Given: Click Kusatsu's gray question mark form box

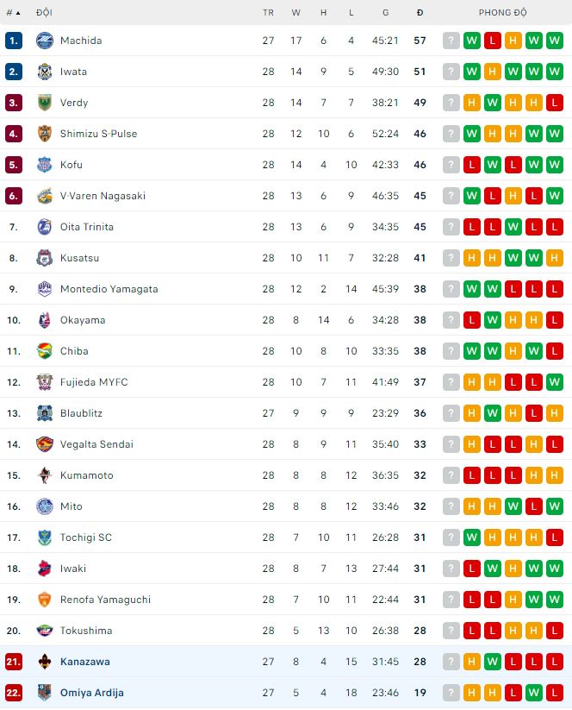Looking at the screenshot, I should (451, 258).
